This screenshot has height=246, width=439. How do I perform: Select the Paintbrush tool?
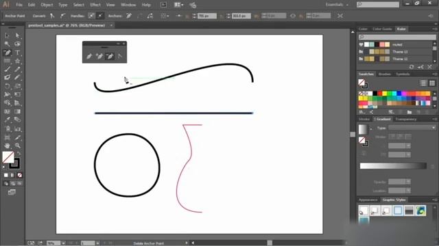[x=8, y=69]
